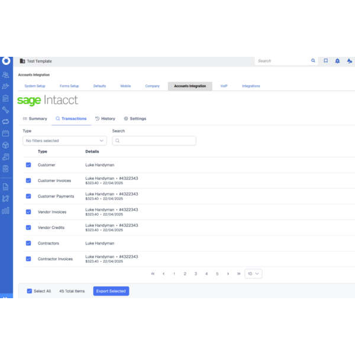Image resolution: width=355 pixels, height=355 pixels.
Task: Uncheck the Customer Invoices row checkbox
Action: pyautogui.click(x=28, y=180)
